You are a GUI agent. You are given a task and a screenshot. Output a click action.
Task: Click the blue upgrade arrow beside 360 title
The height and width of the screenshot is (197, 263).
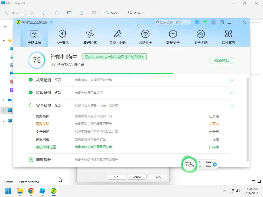coord(51,22)
